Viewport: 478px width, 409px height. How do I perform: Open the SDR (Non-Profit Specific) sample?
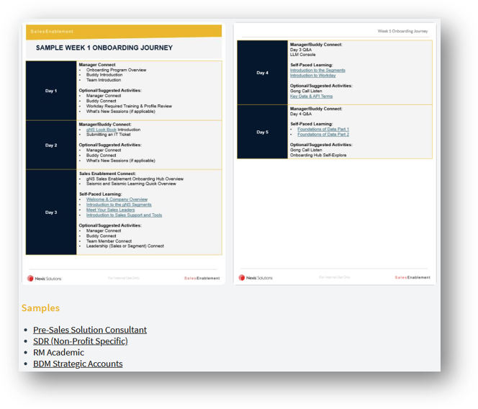(x=81, y=341)
